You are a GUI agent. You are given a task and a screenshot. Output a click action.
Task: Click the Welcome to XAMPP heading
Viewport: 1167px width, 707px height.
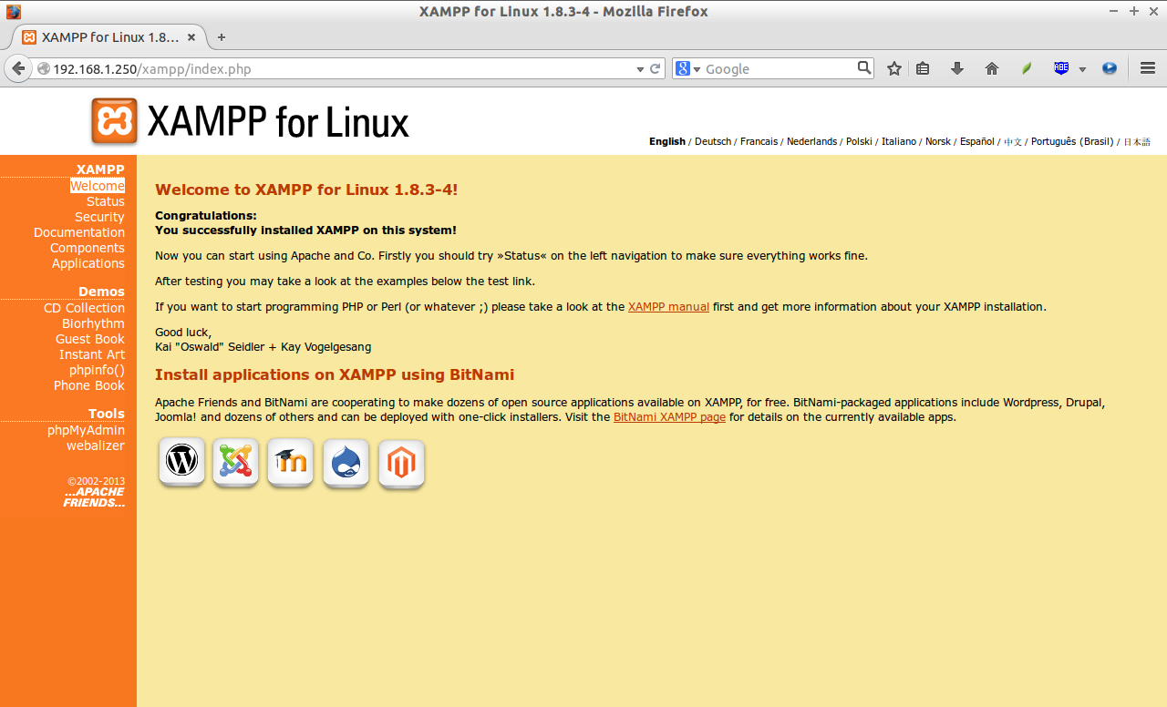tap(306, 190)
